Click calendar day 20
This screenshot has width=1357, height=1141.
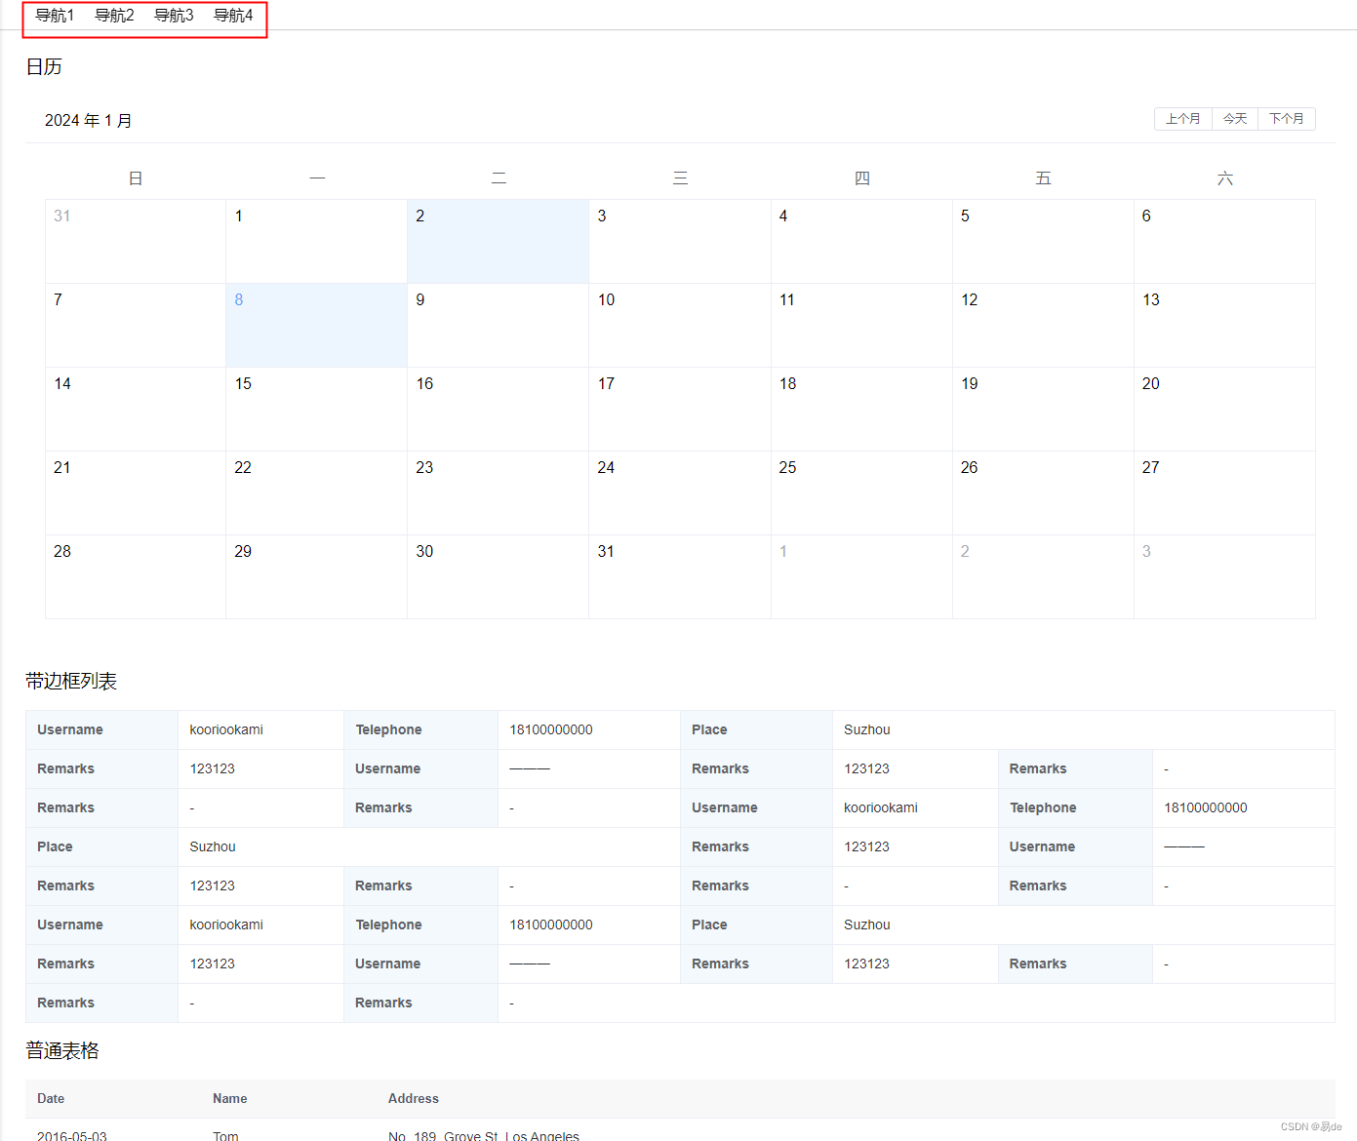tap(1224, 410)
